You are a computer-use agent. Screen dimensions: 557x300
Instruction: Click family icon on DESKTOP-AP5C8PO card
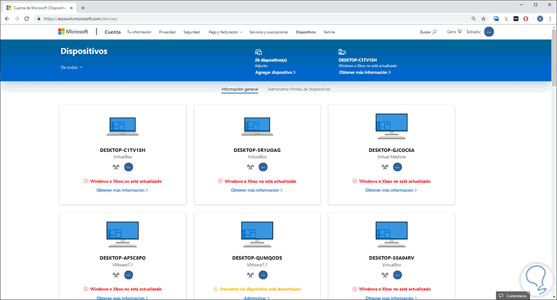(x=116, y=275)
